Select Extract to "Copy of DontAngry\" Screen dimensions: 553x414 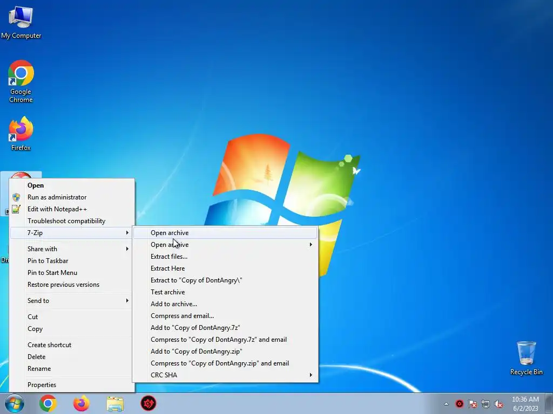click(225, 280)
